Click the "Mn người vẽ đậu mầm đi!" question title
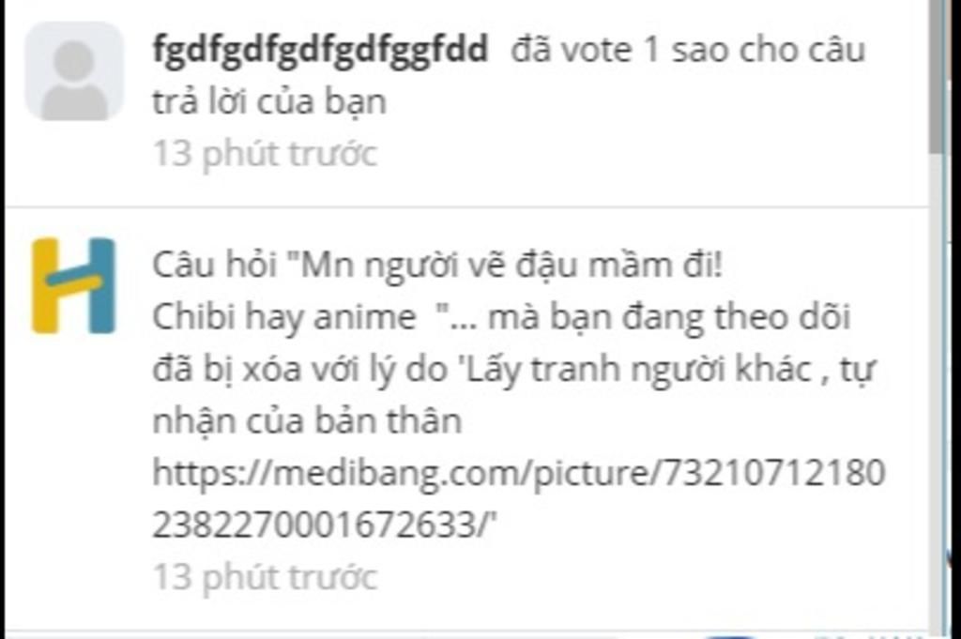 point(511,265)
